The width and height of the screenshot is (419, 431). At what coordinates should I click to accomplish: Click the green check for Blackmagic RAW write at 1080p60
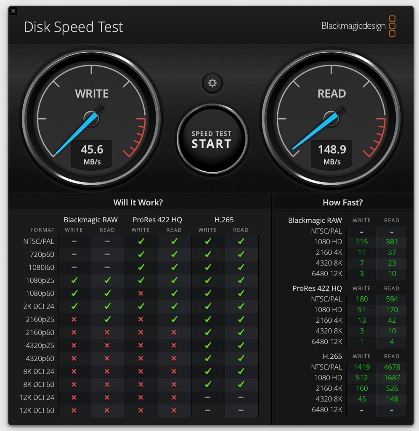coord(74,293)
